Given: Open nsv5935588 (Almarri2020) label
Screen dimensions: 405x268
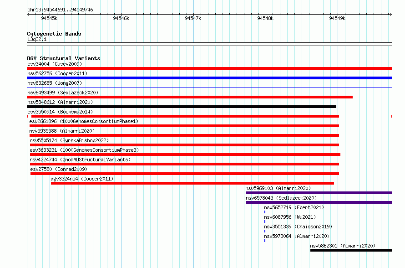Looking at the screenshot, I should [62, 131].
